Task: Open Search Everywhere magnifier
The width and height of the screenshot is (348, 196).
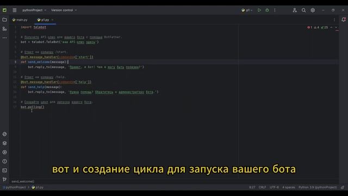Action: [x=303, y=10]
